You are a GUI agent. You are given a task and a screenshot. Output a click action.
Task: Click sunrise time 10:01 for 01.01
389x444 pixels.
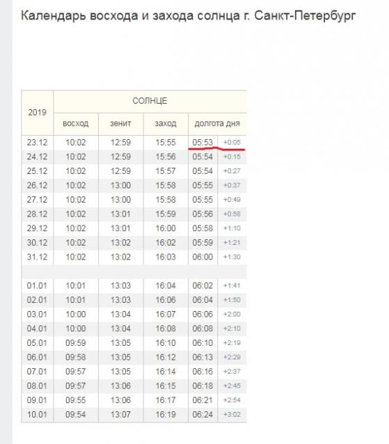click(76, 286)
